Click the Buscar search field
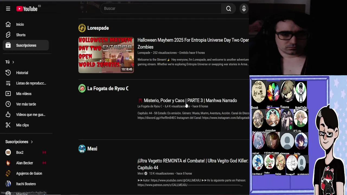347x195 pixels. click(161, 9)
